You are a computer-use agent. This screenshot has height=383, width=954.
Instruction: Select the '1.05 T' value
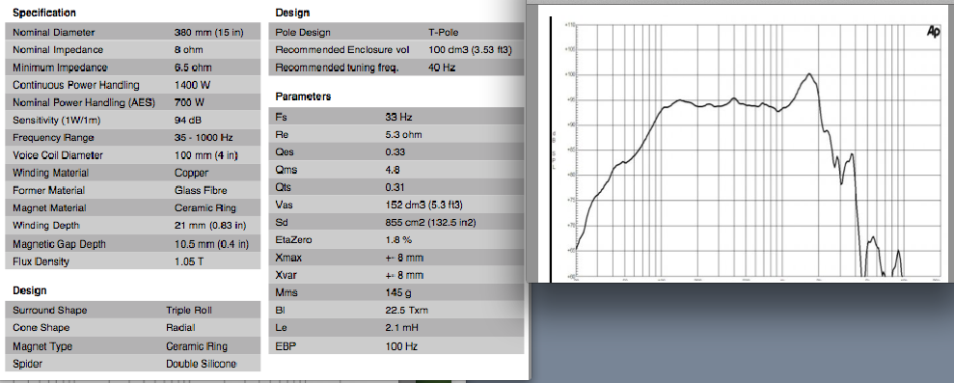(190, 261)
